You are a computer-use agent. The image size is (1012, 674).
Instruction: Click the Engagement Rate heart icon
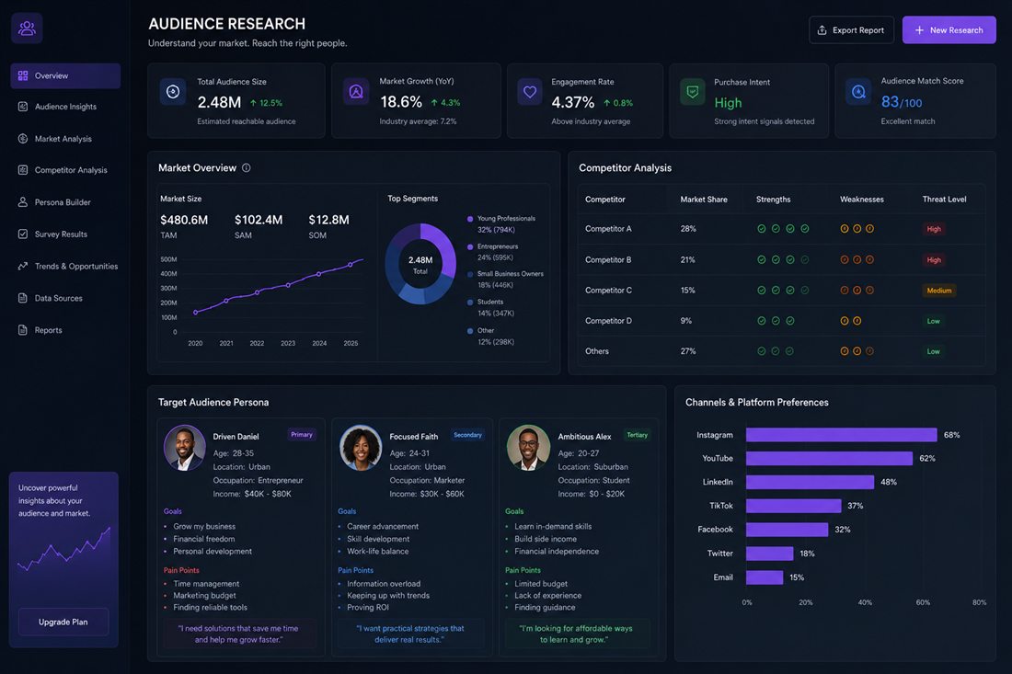click(530, 92)
